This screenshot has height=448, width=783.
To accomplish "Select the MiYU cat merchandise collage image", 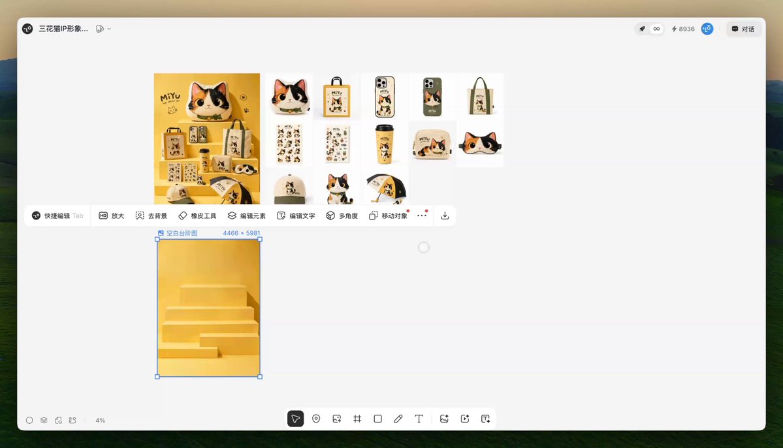I will click(207, 138).
